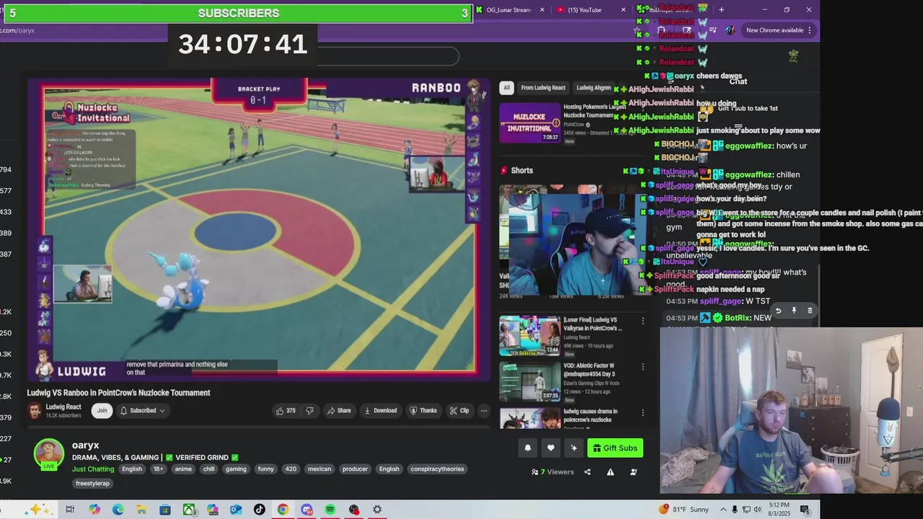Reply to the BotRix chat message

click(x=778, y=311)
